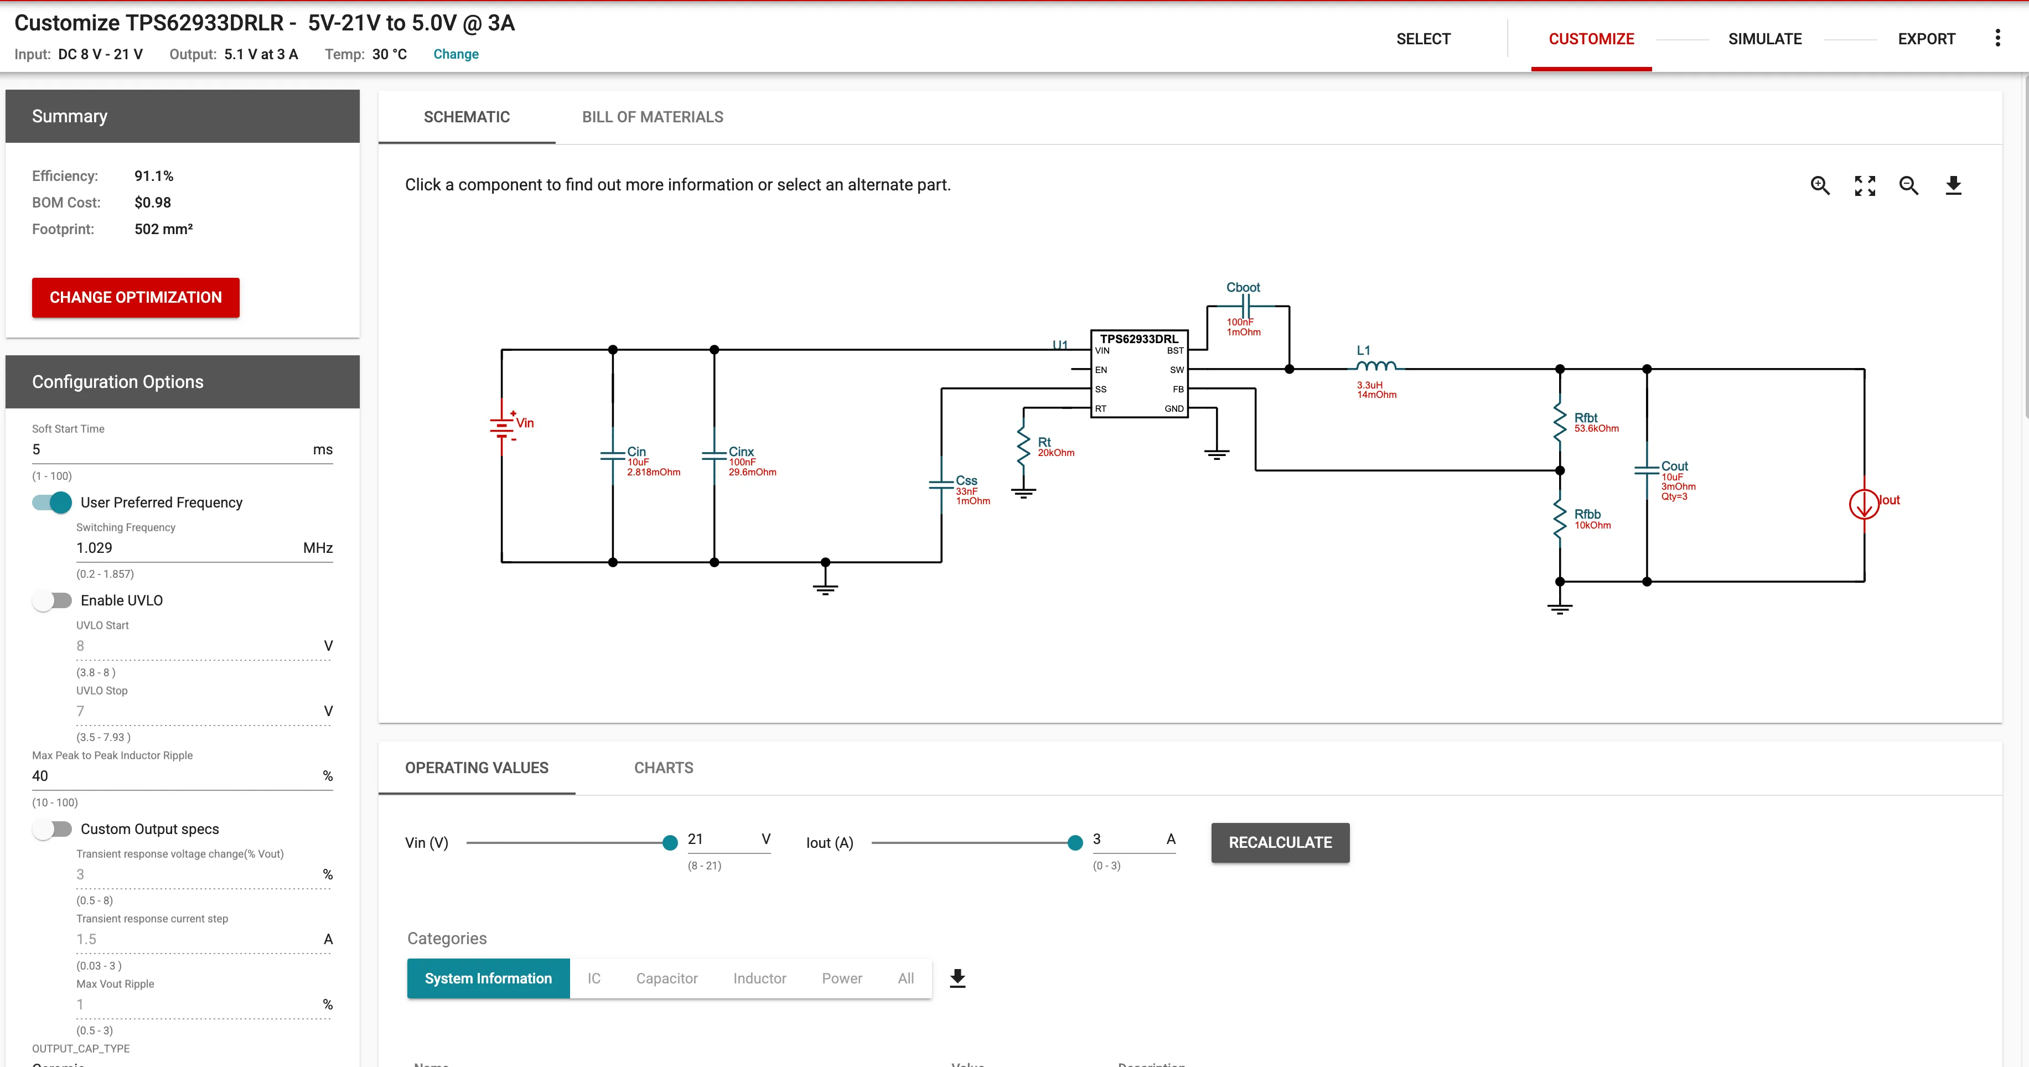Screen dimensions: 2029x1067
Task: Edit the Switching Frequency field
Action: pyautogui.click(x=204, y=548)
